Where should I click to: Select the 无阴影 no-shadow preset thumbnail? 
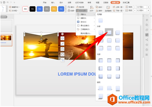(101, 20)
